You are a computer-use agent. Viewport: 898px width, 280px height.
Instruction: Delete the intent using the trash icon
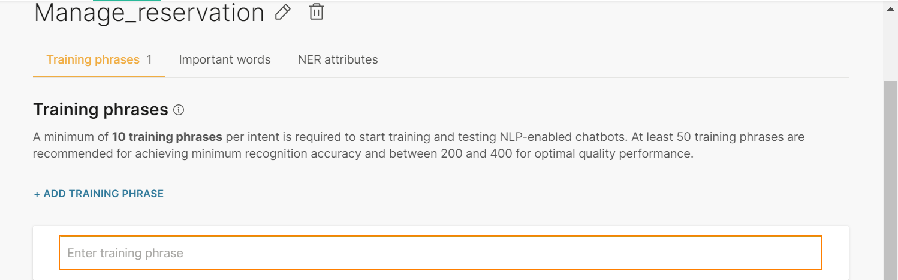click(x=317, y=11)
